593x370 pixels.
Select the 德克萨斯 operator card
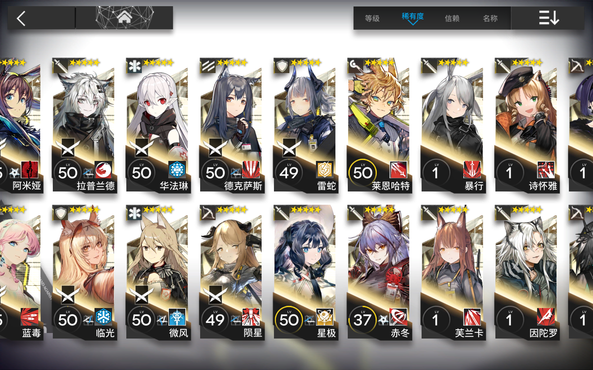pyautogui.click(x=232, y=125)
